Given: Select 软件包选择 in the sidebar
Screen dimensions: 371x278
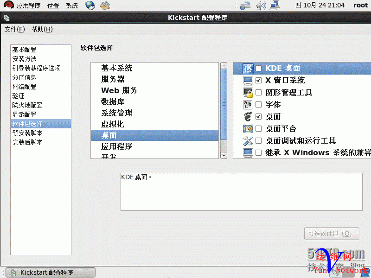Looking at the screenshot, I should pyautogui.click(x=40, y=124).
